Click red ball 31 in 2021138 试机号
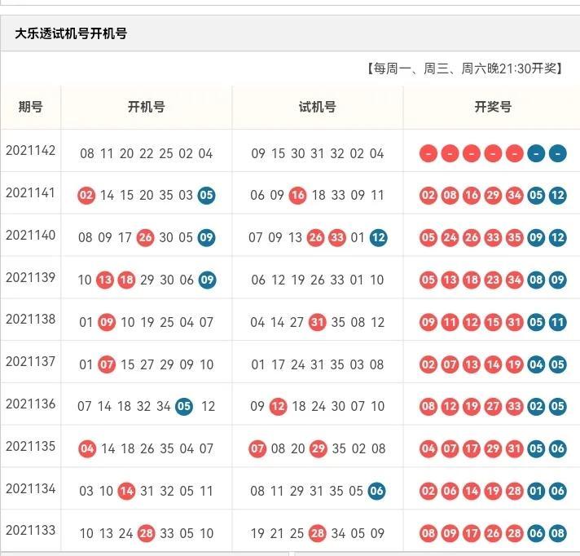The image size is (580, 556). [x=318, y=322]
